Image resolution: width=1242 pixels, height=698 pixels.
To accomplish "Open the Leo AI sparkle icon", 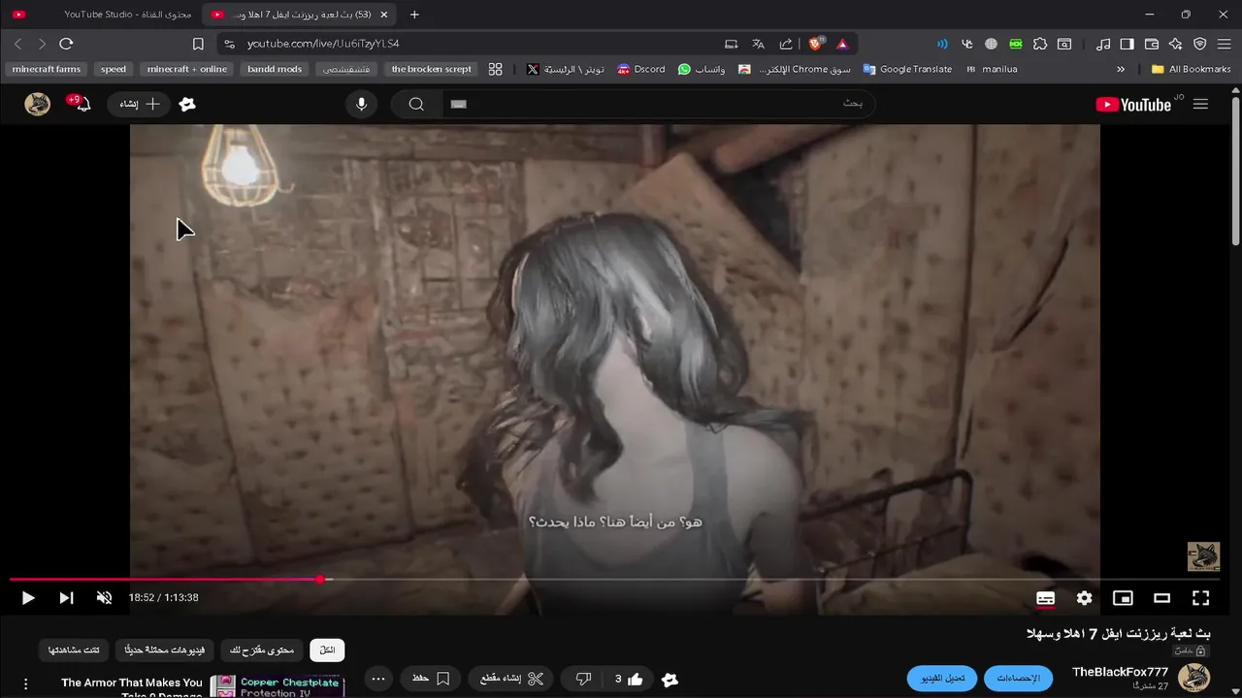I will click(x=1176, y=44).
